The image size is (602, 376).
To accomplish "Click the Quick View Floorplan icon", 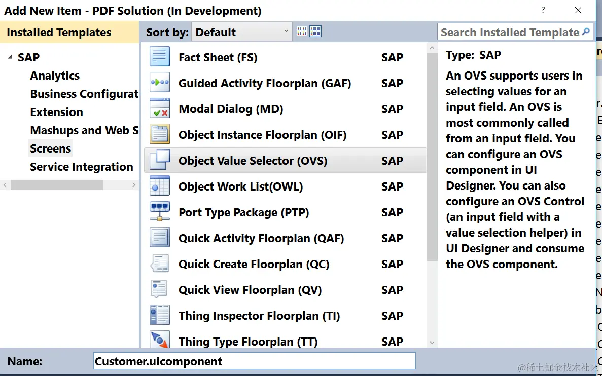I will click(x=159, y=289).
